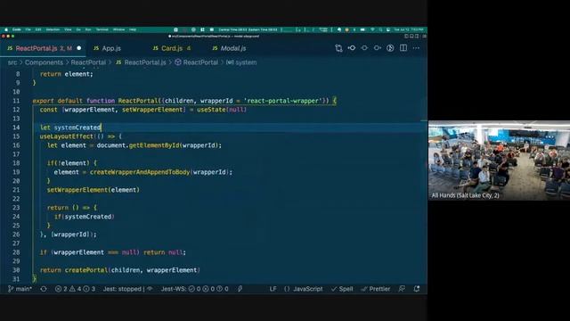Click the ReactPortal folder breadcrumb
The width and height of the screenshot is (570, 321).
click(x=88, y=62)
